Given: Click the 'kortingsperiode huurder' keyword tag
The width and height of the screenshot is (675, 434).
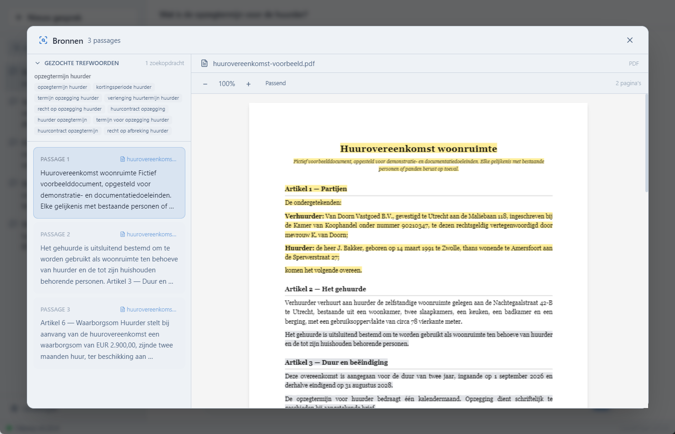Looking at the screenshot, I should (124, 87).
